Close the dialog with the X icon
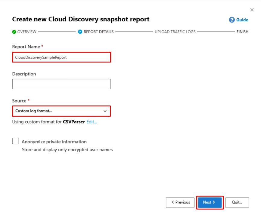The image size is (261, 214). pyautogui.click(x=252, y=10)
